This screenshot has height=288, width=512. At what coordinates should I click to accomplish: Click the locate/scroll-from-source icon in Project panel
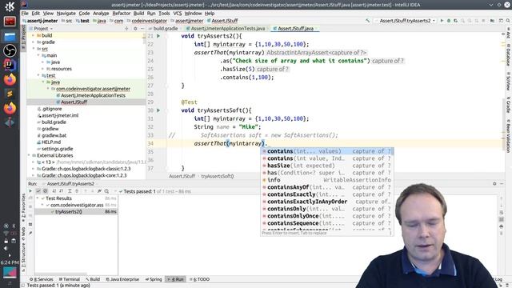coord(126,29)
